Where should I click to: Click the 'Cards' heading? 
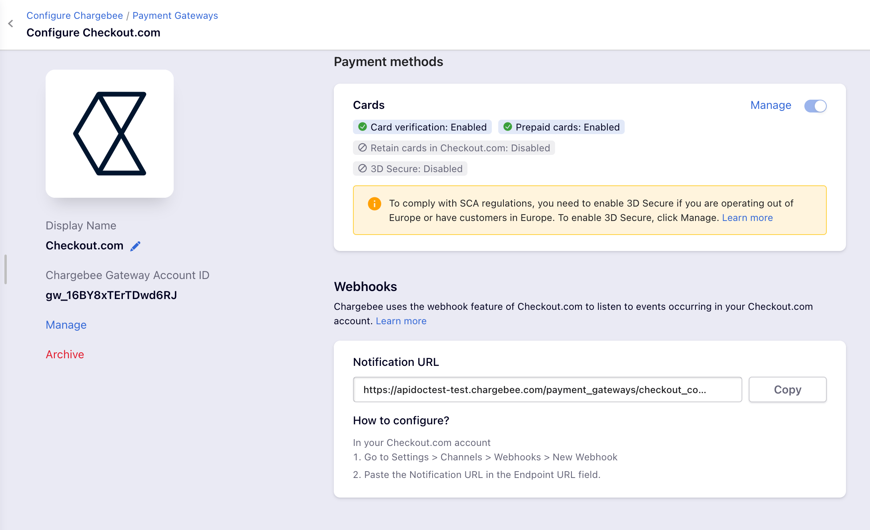click(369, 105)
